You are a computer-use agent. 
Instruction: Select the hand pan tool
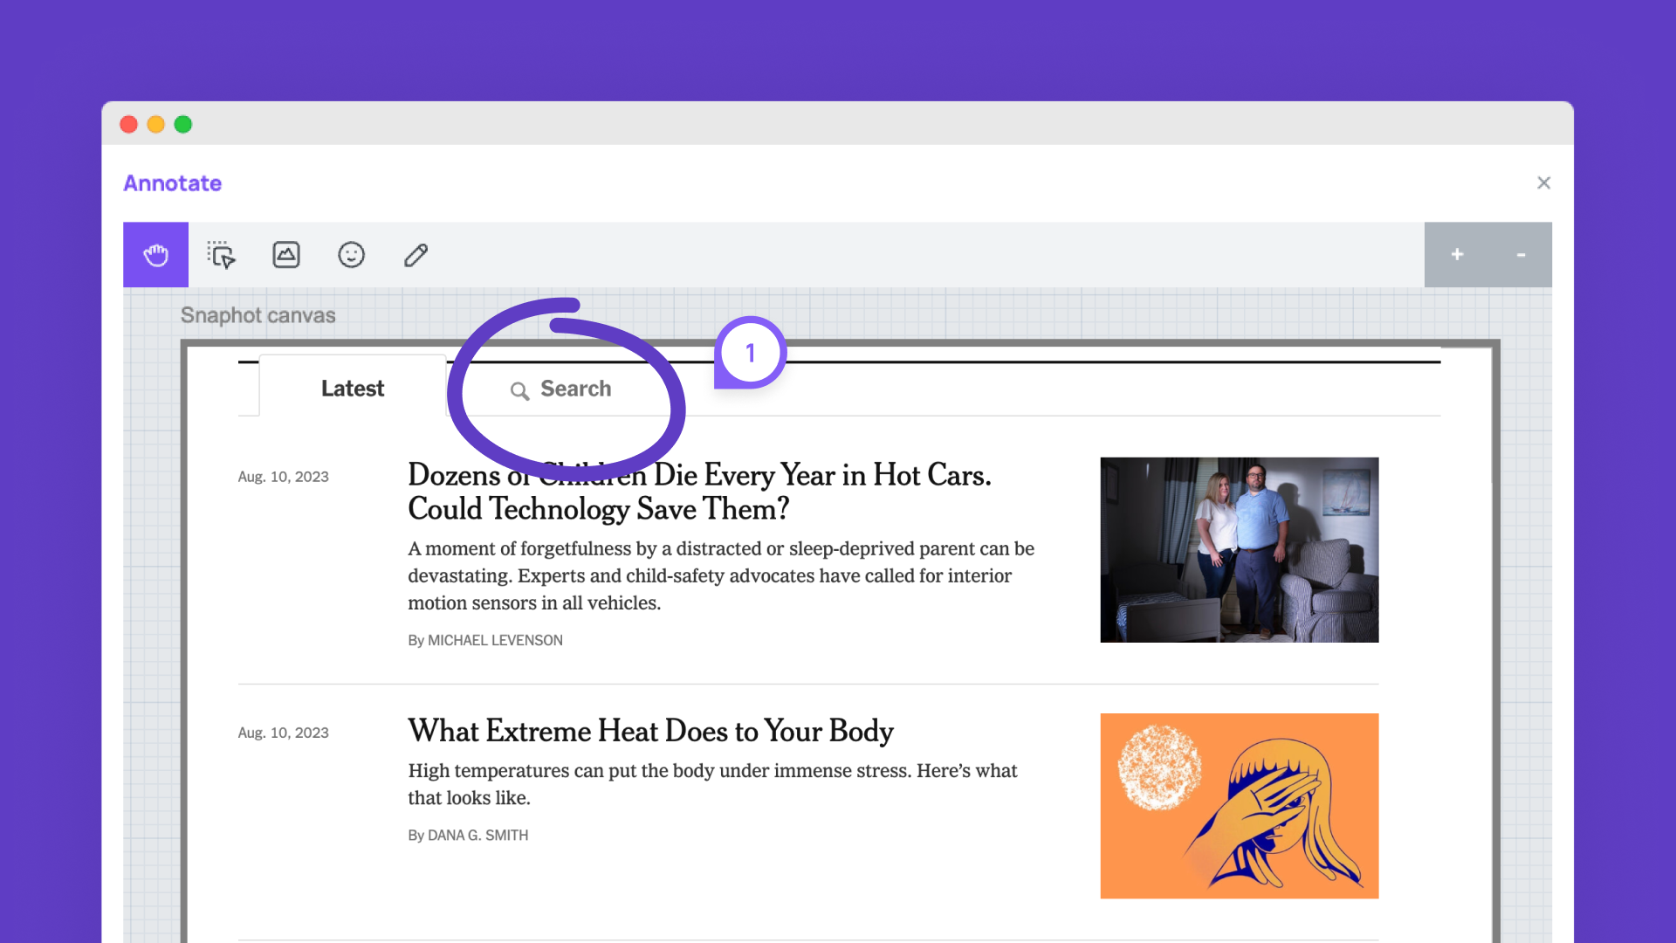pos(155,255)
